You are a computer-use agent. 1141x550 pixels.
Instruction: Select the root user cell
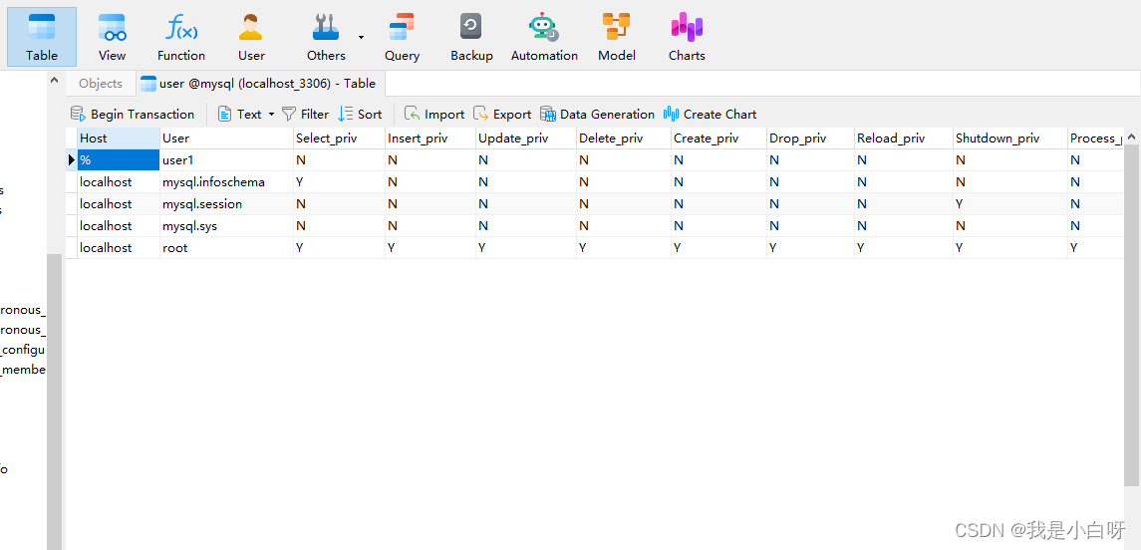tap(226, 247)
